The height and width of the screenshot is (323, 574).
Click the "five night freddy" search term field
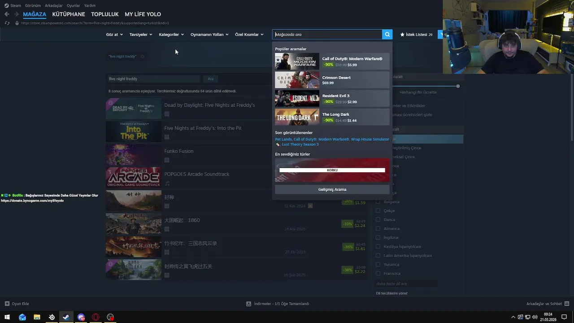(x=153, y=79)
